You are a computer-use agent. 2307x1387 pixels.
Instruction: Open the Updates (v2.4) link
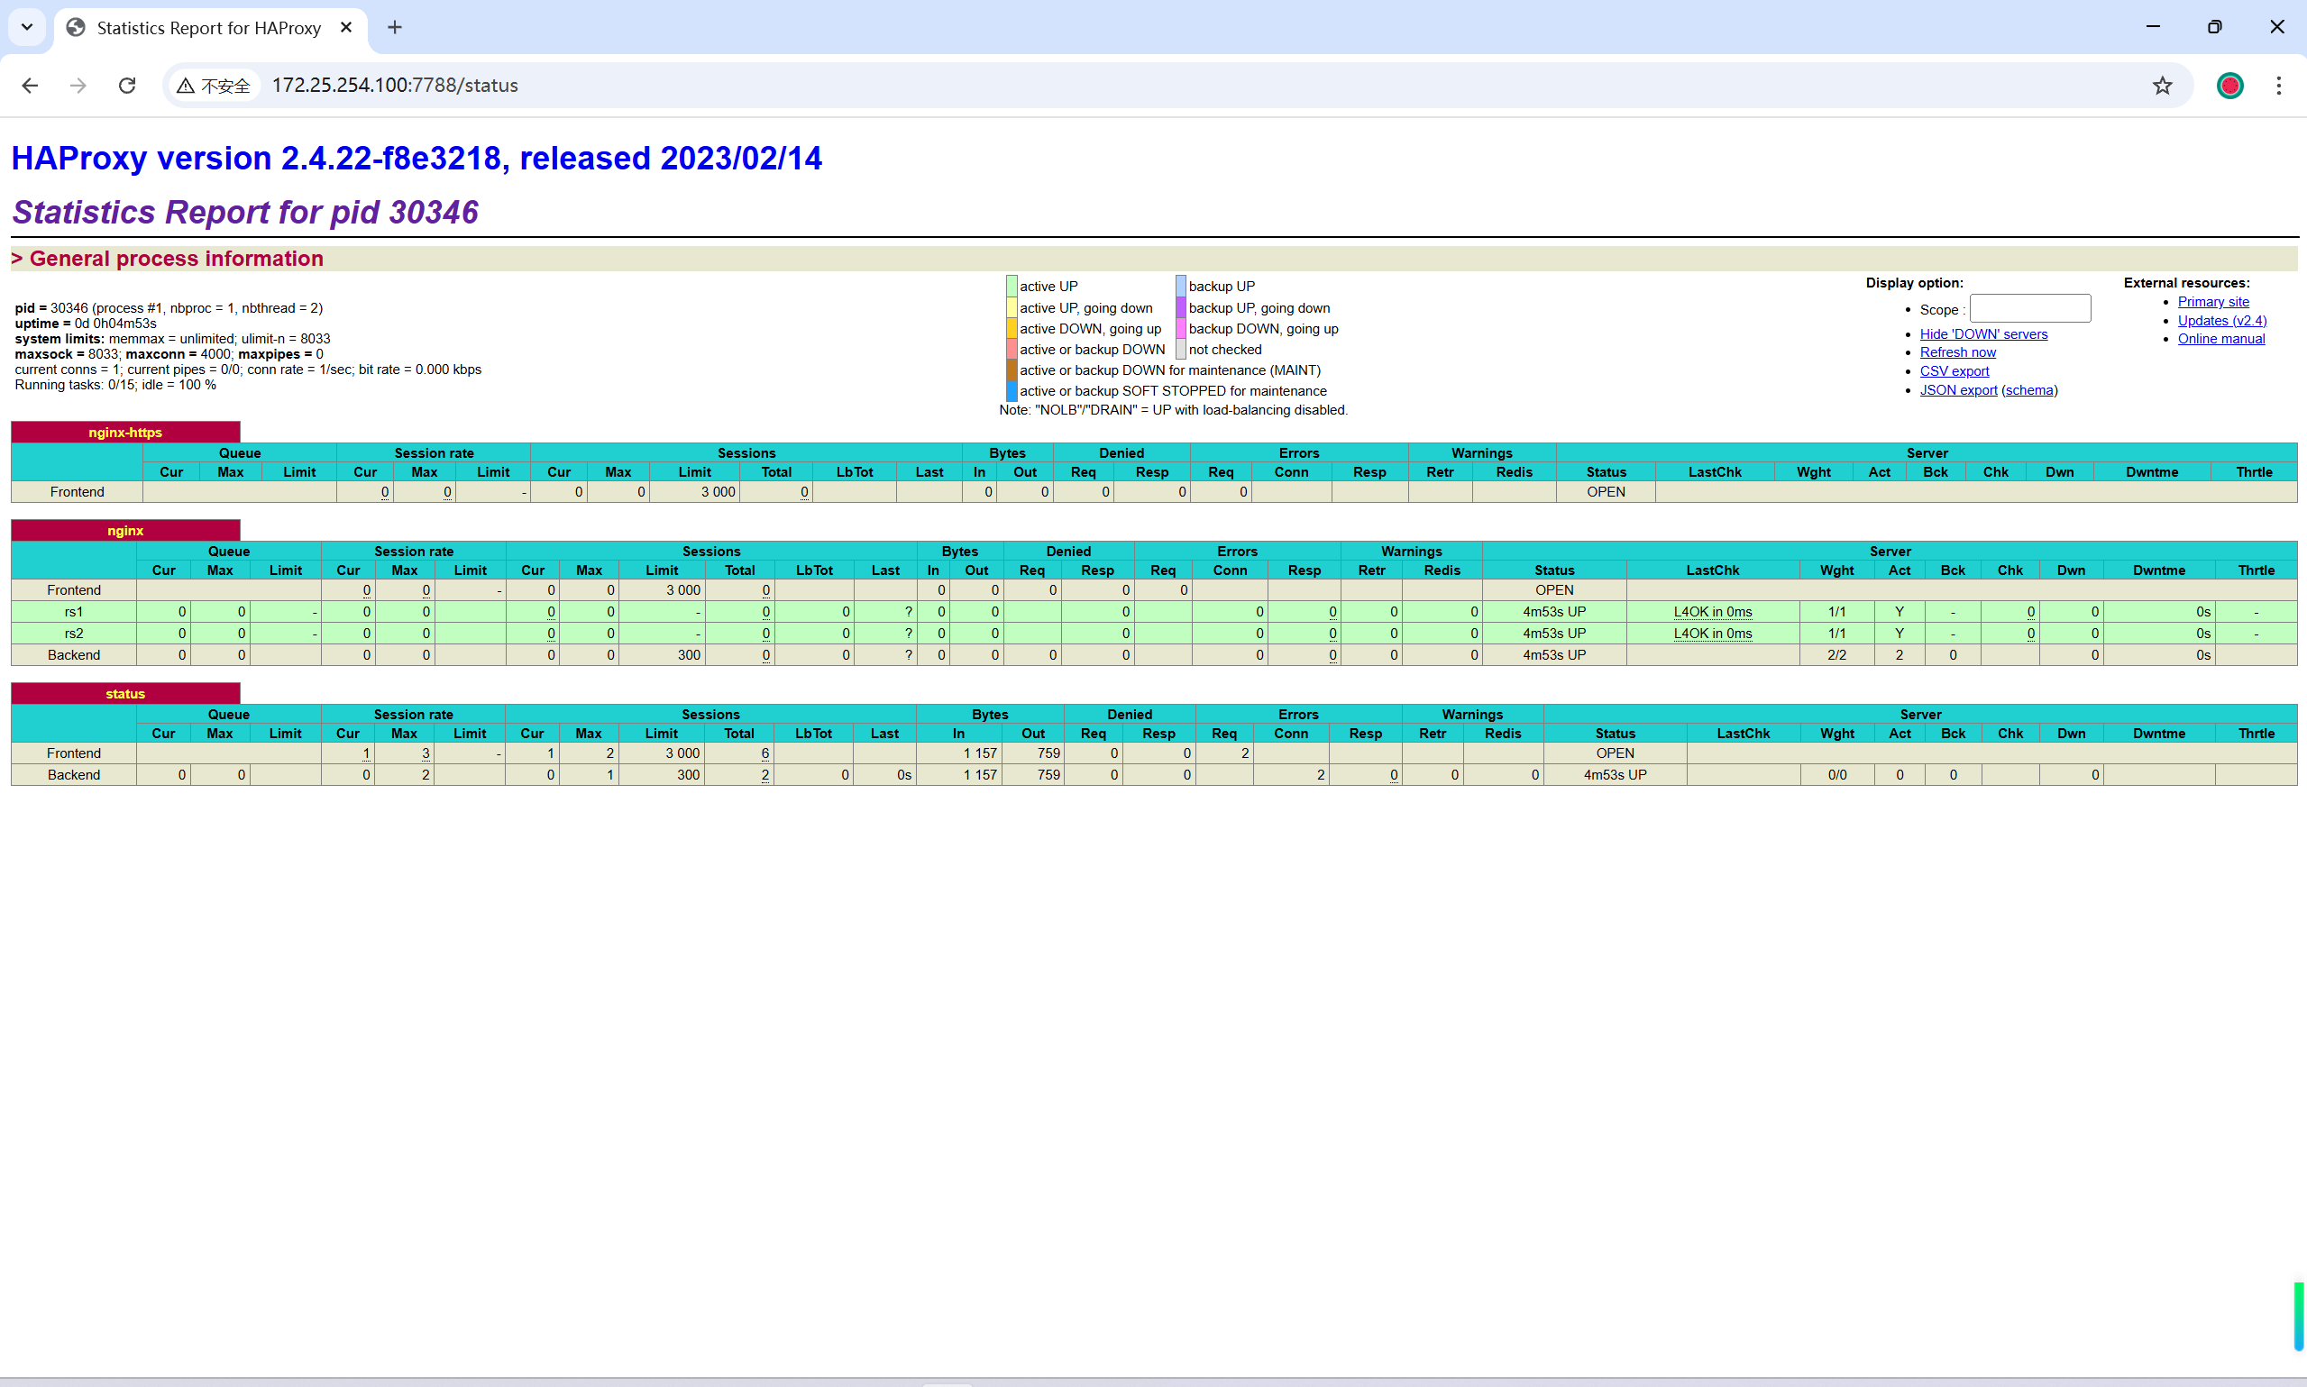pyautogui.click(x=2222, y=320)
